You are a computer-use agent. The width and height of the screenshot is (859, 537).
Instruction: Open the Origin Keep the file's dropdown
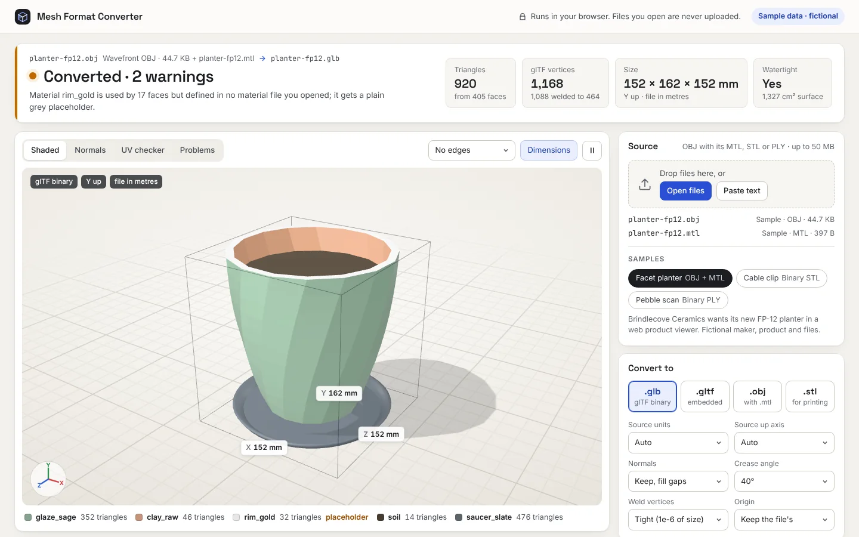click(x=784, y=520)
